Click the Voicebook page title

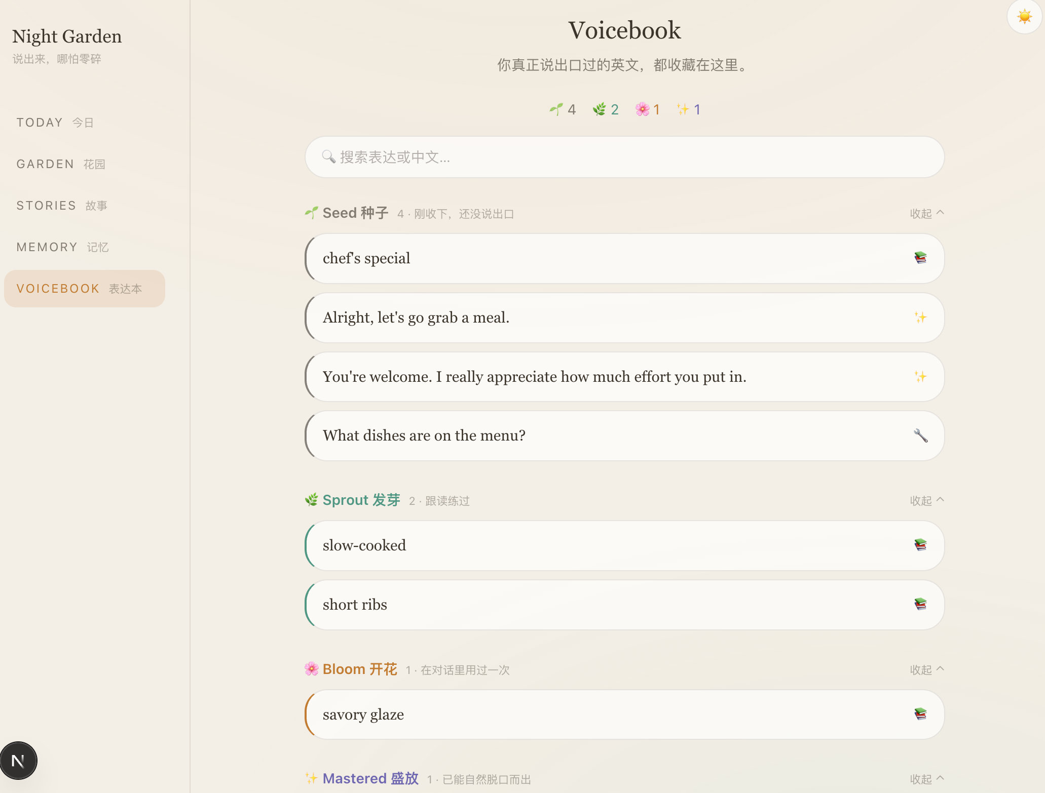(624, 30)
